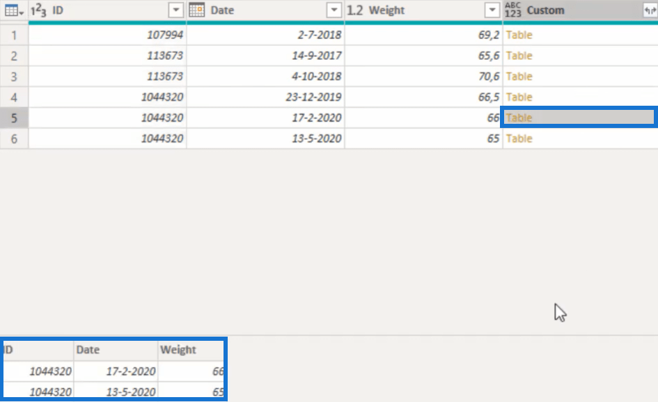Select the ID column header
This screenshot has width=658, height=402.
107,10
